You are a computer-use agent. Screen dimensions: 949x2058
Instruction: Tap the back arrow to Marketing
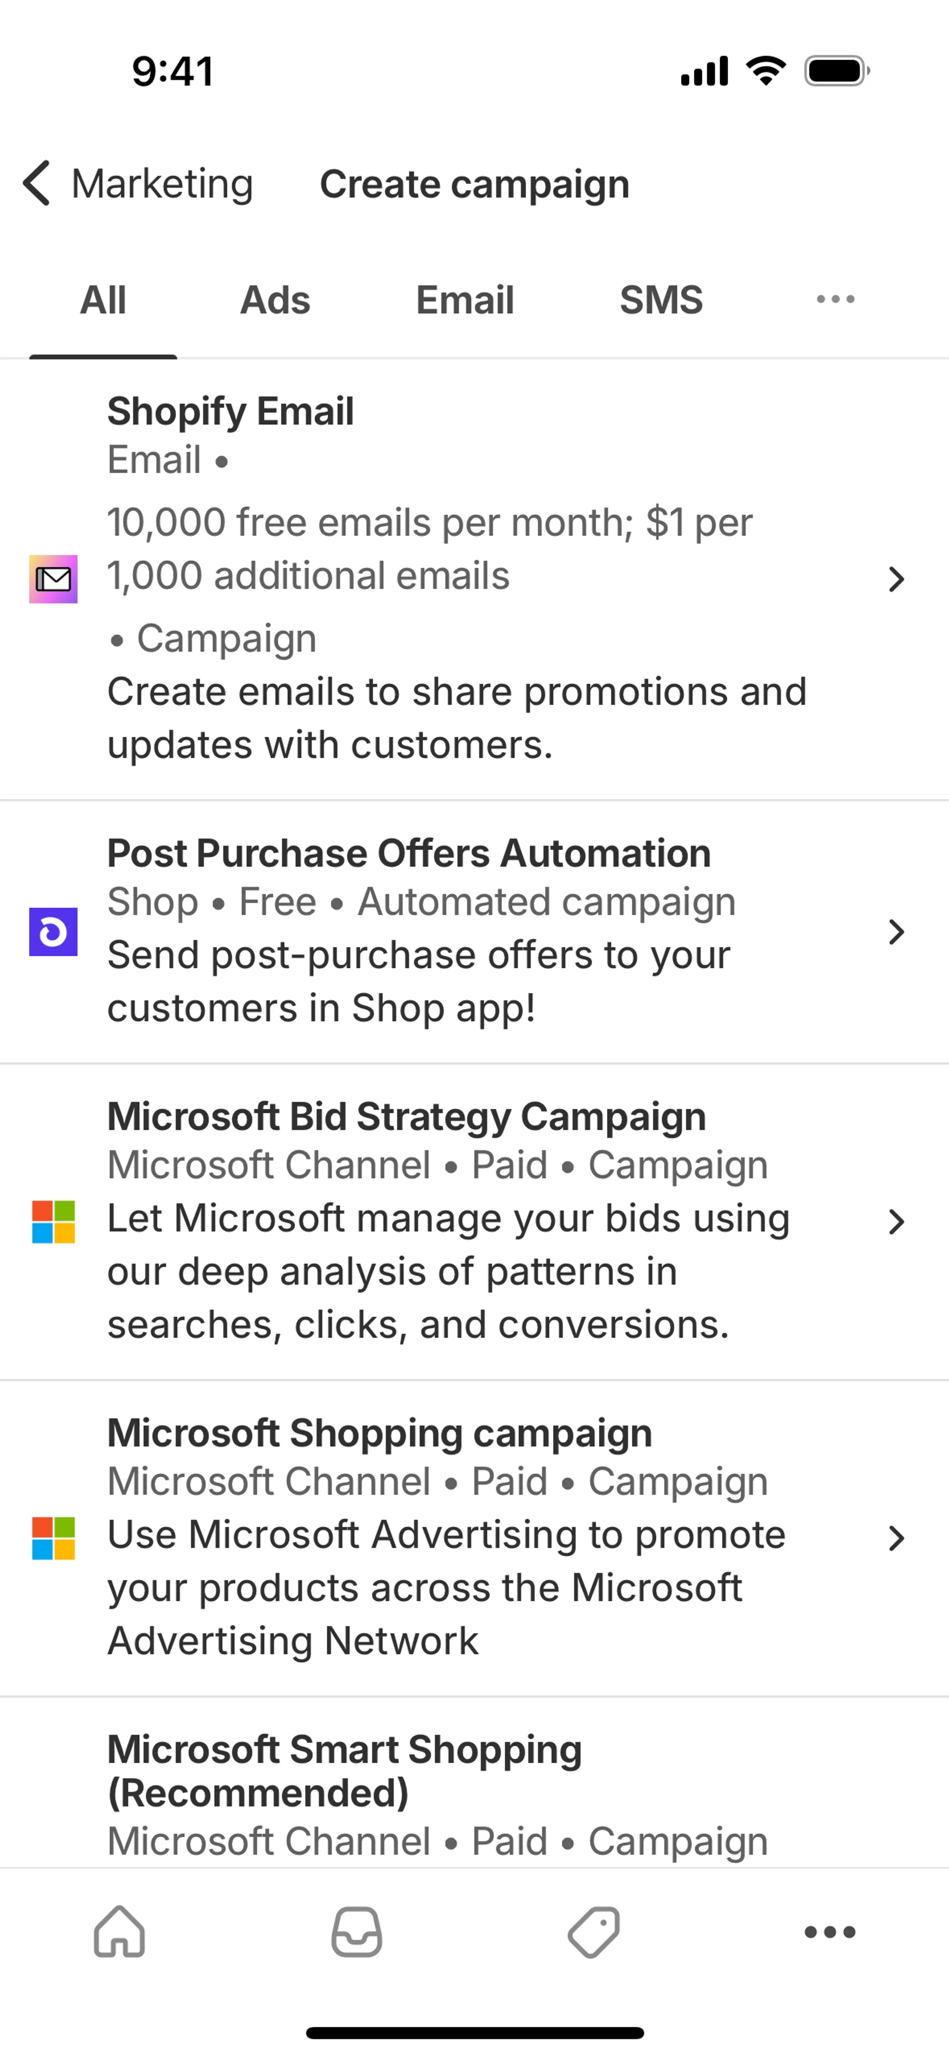click(37, 183)
